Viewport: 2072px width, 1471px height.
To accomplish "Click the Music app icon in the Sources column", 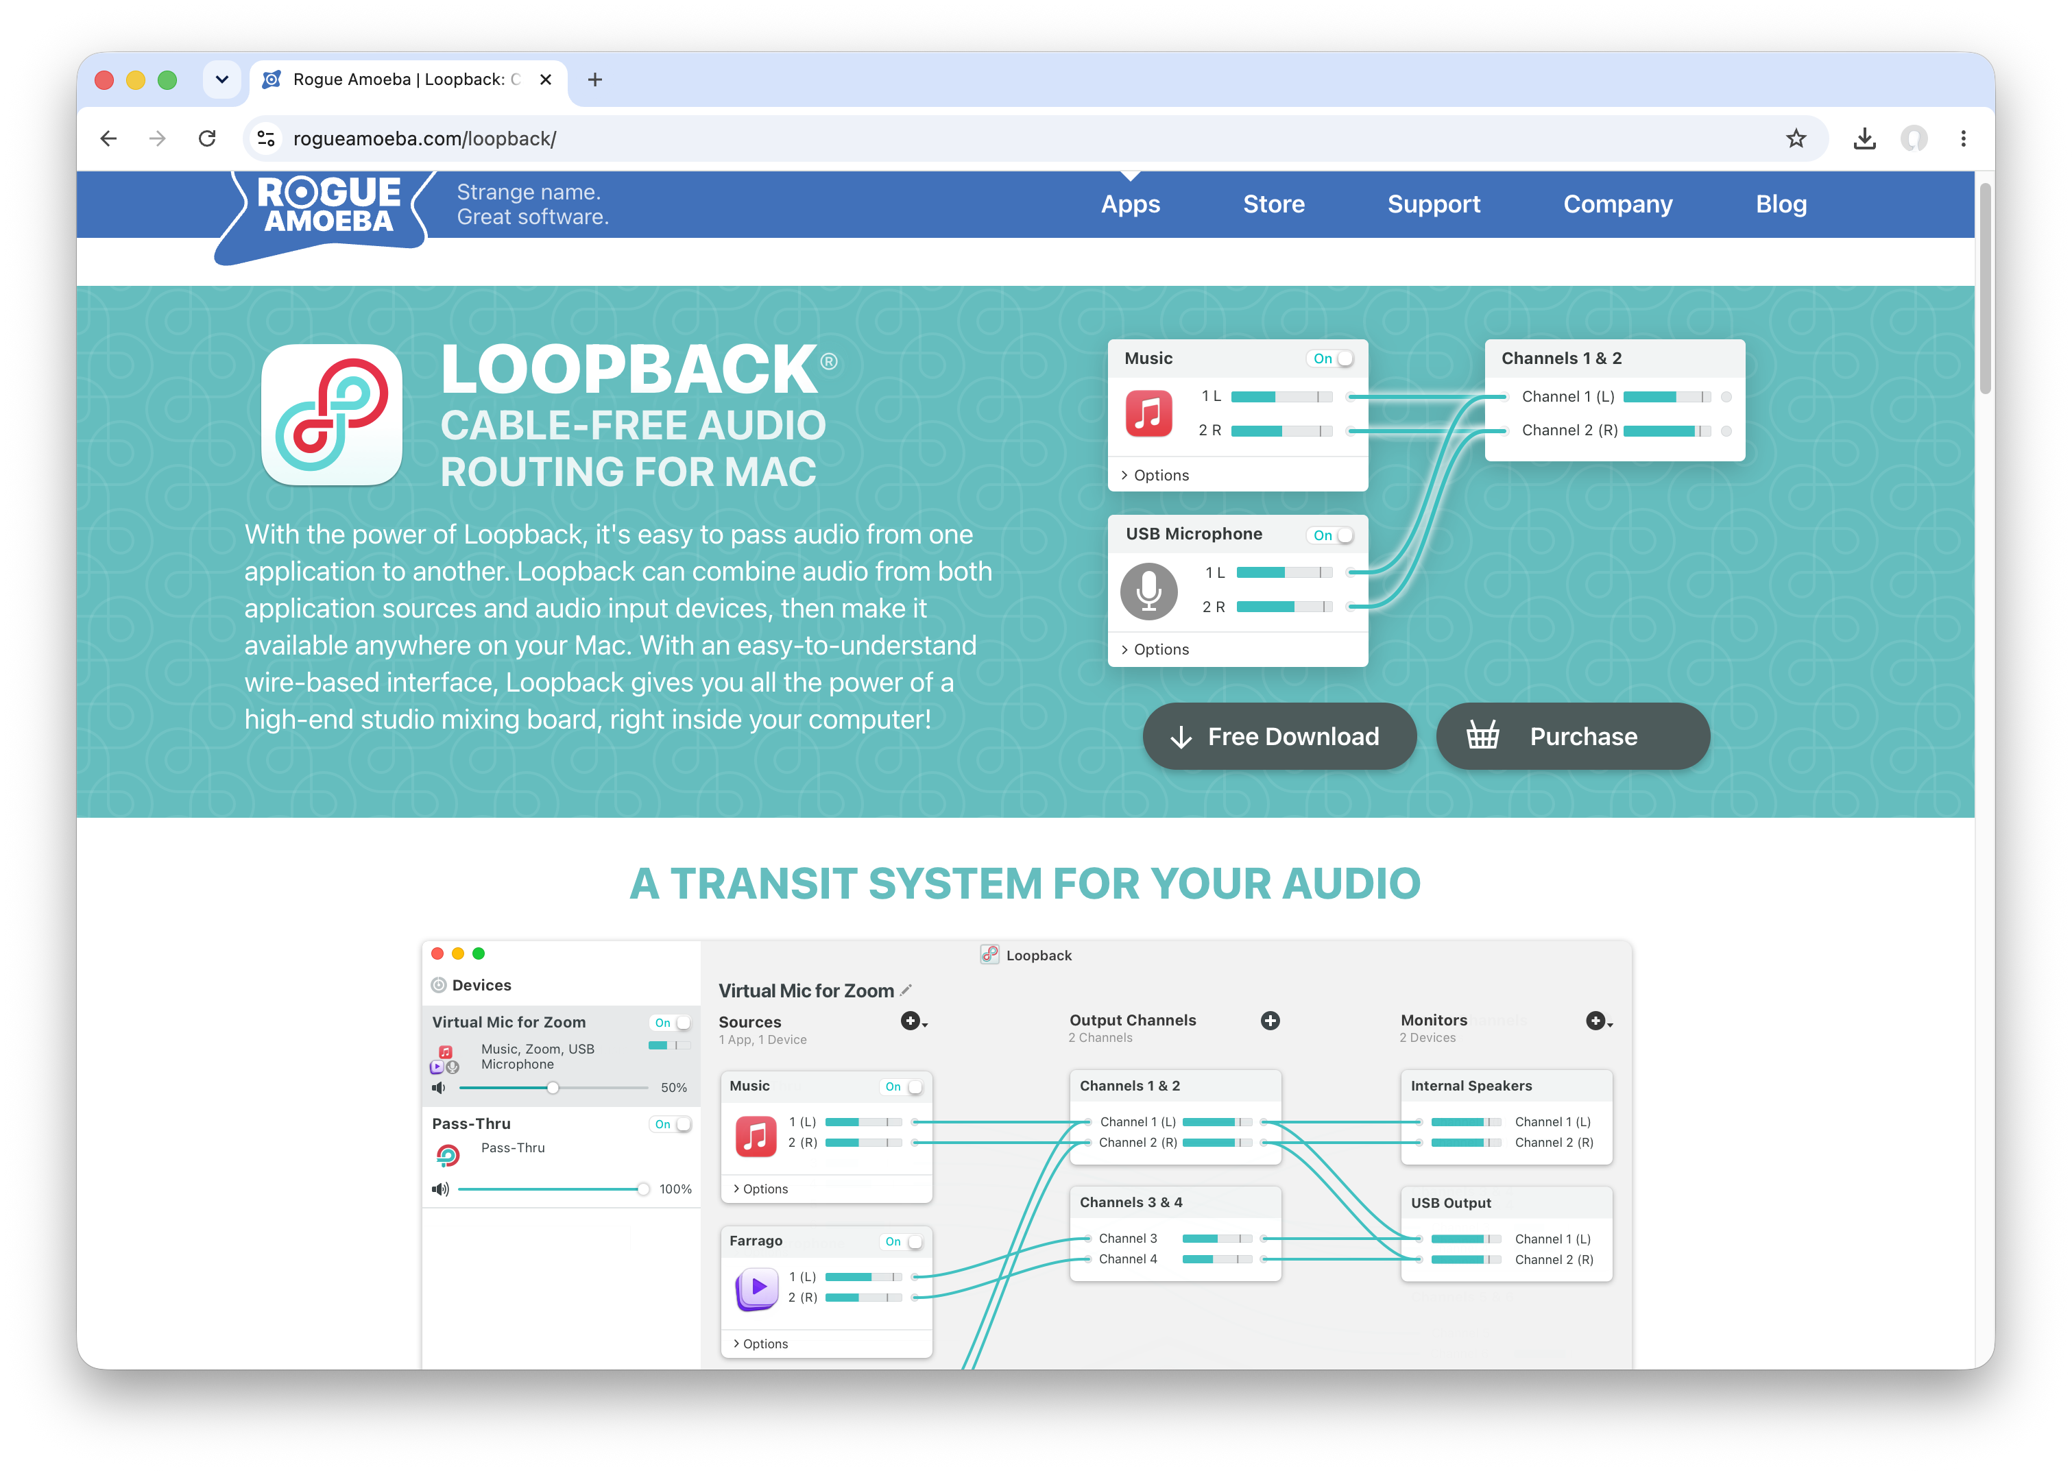I will click(756, 1136).
